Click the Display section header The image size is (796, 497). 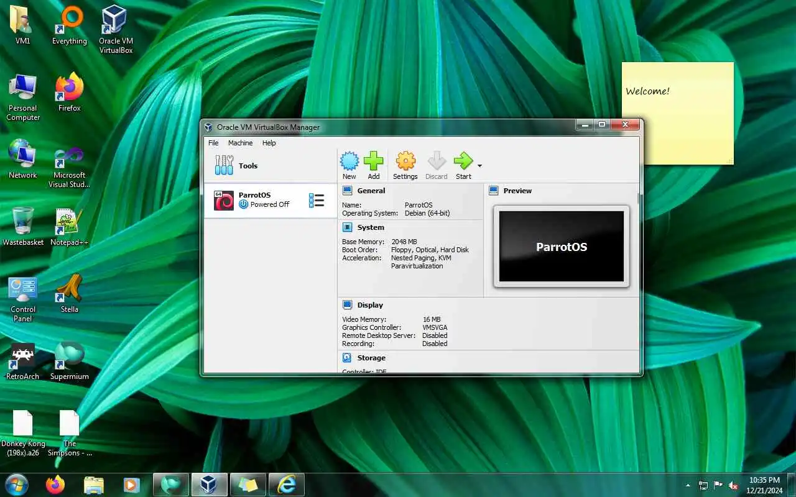370,305
